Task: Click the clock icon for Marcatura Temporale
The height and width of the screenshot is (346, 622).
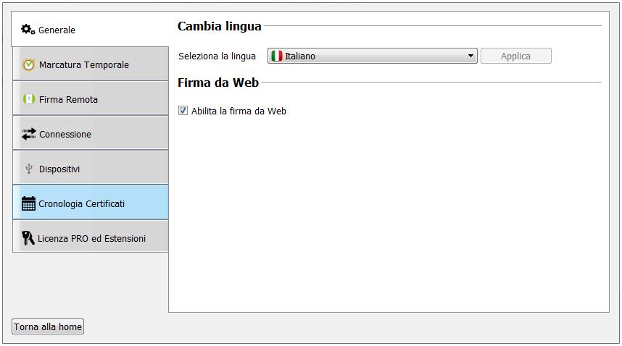Action: pos(29,64)
